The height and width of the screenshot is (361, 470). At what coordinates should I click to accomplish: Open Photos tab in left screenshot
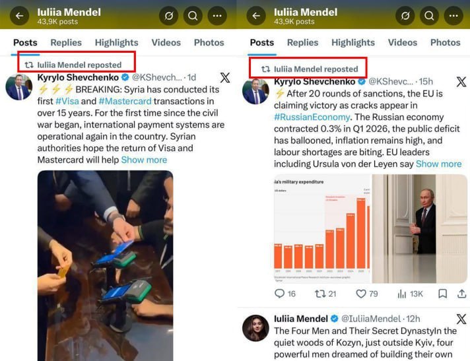(x=209, y=42)
